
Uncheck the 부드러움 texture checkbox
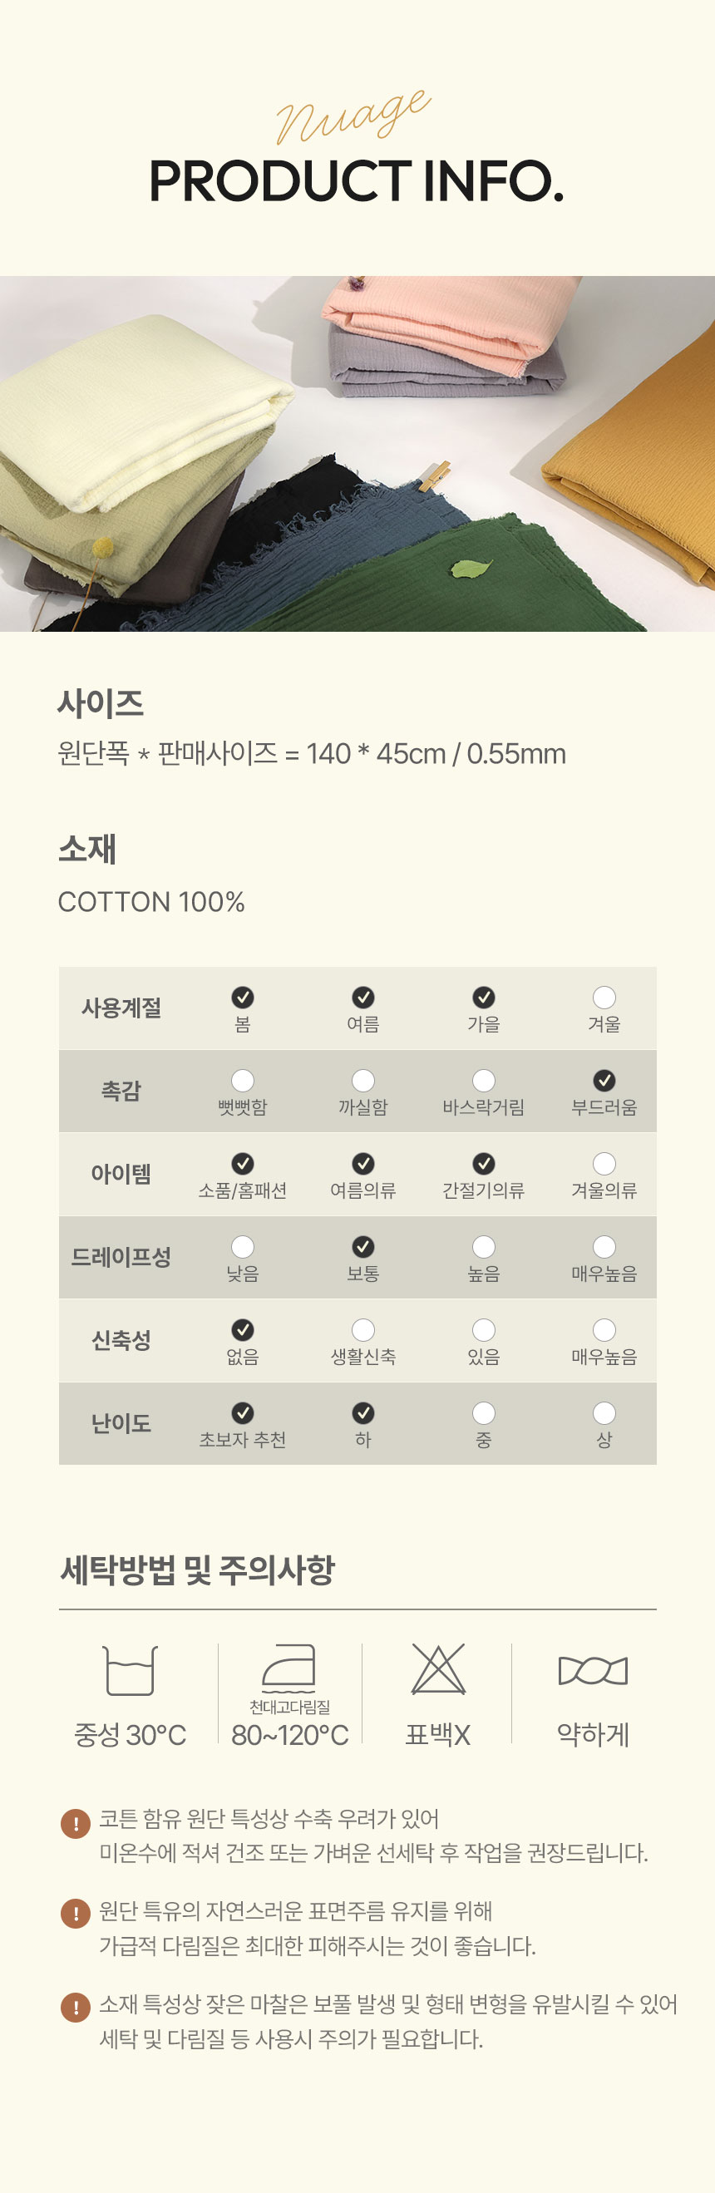pos(604,1082)
